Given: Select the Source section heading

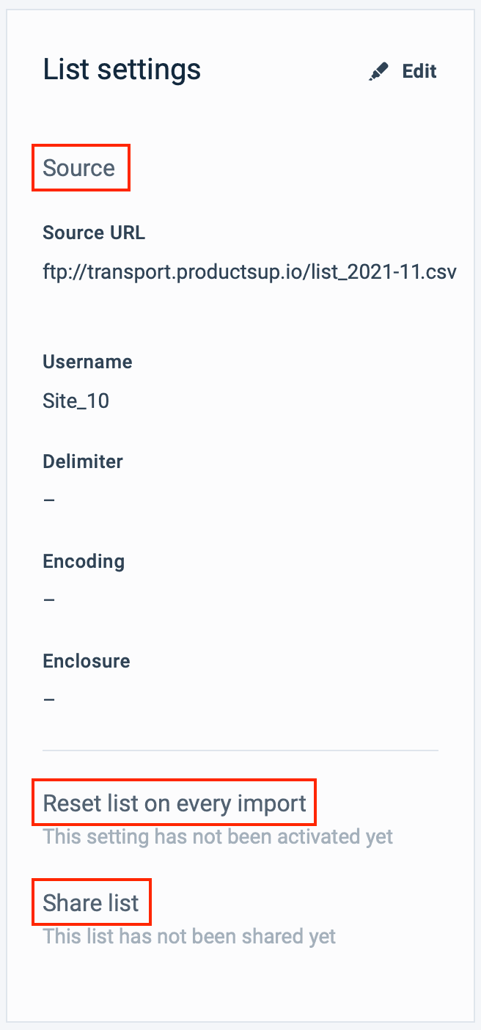Looking at the screenshot, I should (79, 168).
